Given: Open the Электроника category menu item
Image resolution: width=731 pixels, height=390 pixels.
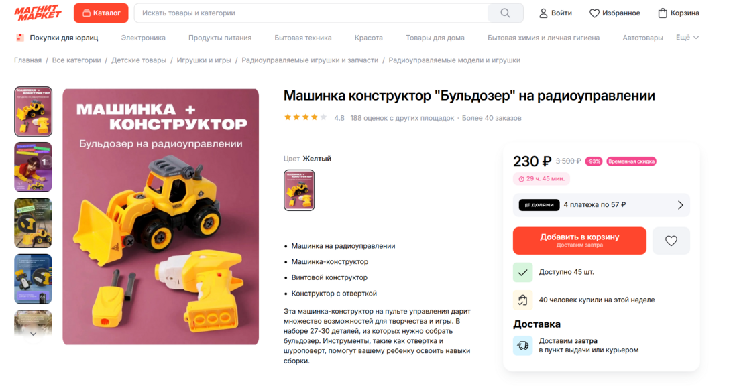Looking at the screenshot, I should coord(143,38).
